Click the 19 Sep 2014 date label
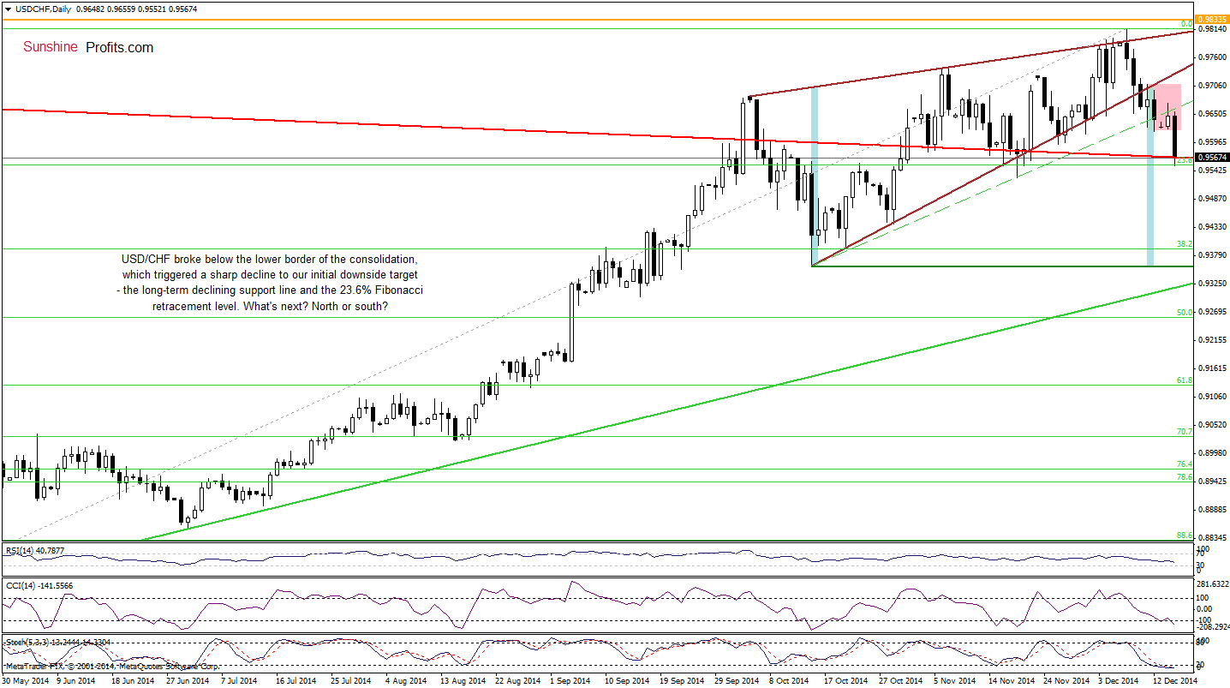Viewport: 1230px width, 688px height. (680, 681)
